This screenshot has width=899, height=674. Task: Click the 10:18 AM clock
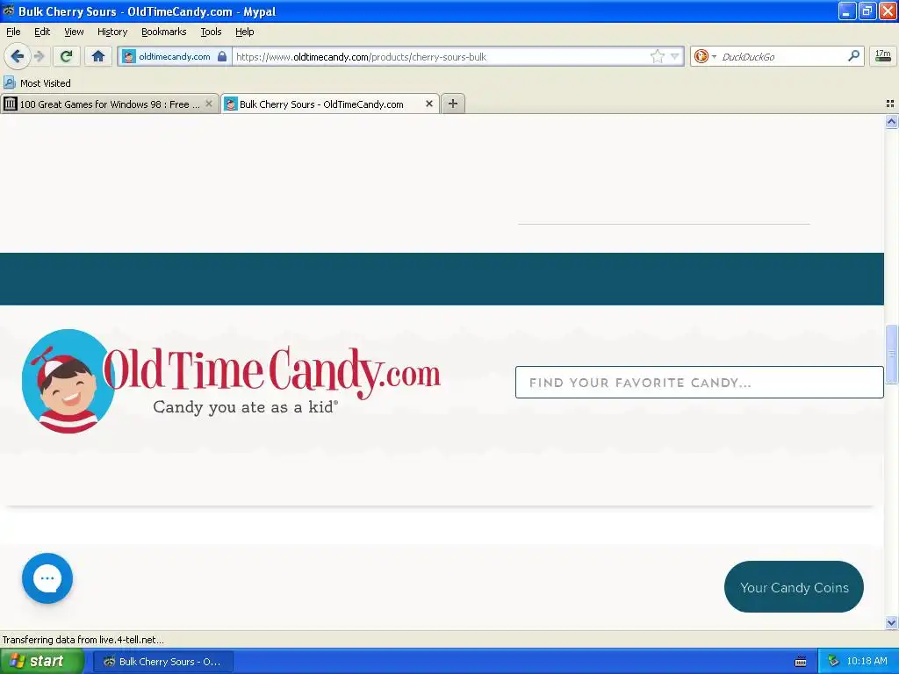pyautogui.click(x=867, y=662)
